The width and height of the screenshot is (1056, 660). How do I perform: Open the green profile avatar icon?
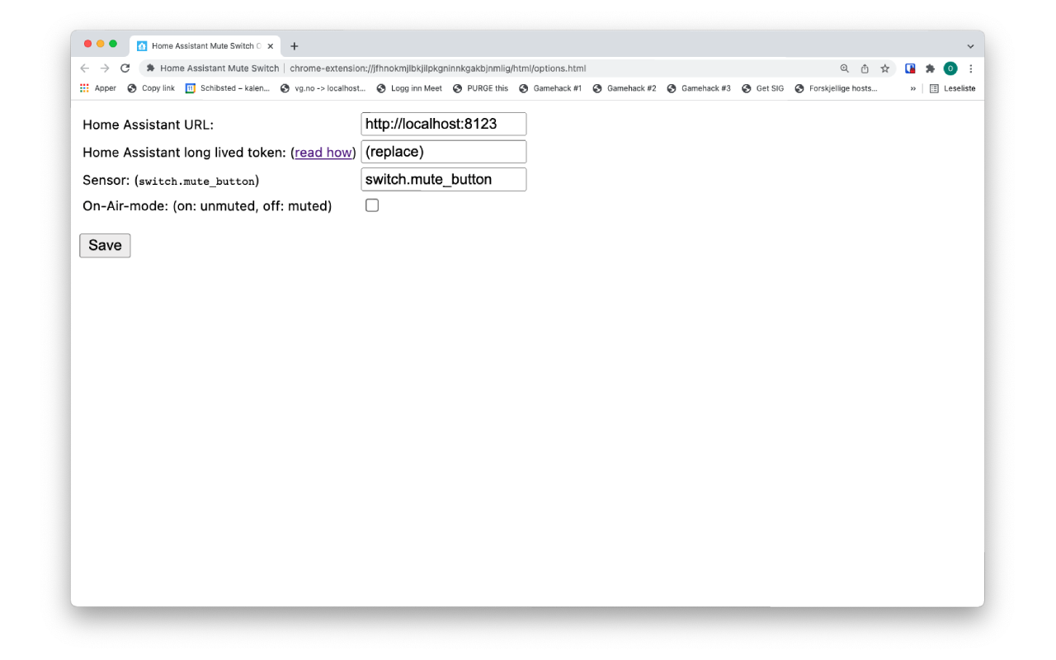point(950,68)
